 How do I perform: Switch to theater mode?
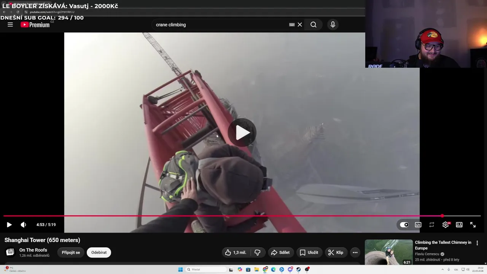[459, 225]
